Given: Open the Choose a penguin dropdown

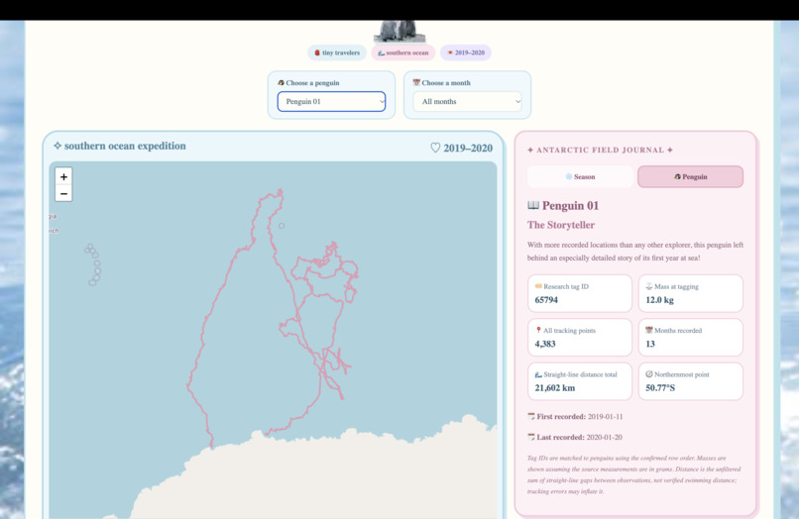Looking at the screenshot, I should 331,101.
